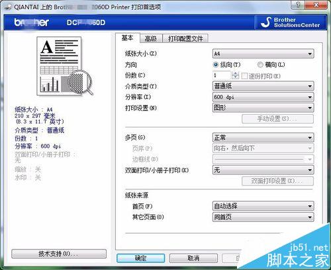Click the 方向 orientation label
Image resolution: width=331 pixels, height=270 pixels.
(x=131, y=65)
